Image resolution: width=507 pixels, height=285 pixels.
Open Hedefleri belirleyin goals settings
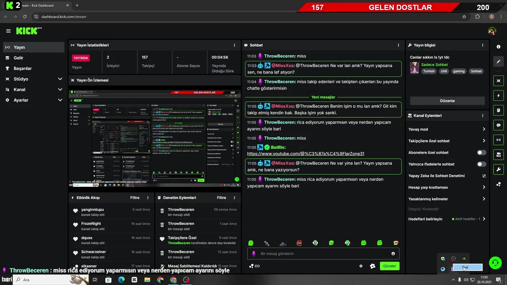pos(447,219)
